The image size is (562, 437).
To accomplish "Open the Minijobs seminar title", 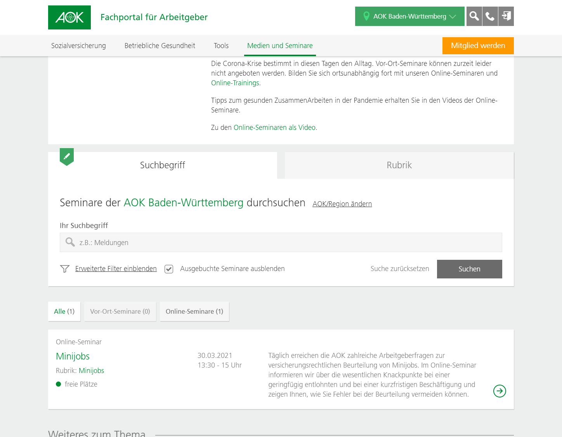I will pyautogui.click(x=73, y=356).
